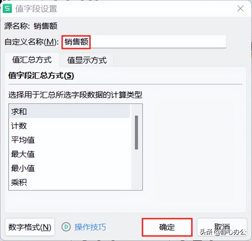Viewport: 252px width, 241px height.
Task: Click the 值字段汇总方式(S) heading label
Action: pyautogui.click(x=41, y=76)
